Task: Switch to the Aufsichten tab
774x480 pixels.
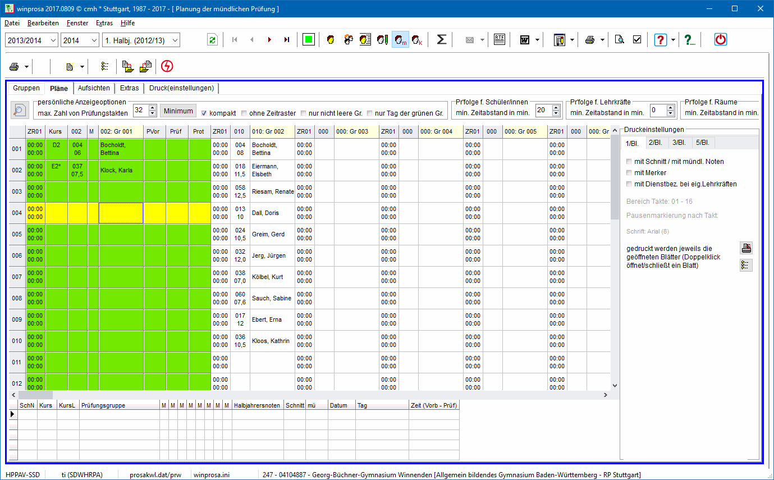Action: pyautogui.click(x=94, y=88)
